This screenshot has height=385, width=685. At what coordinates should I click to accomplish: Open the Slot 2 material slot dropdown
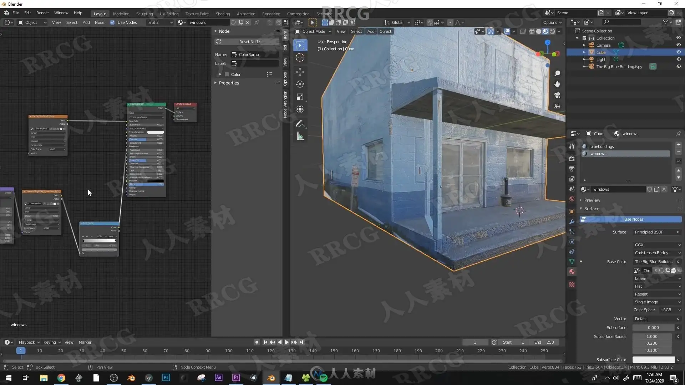tap(160, 22)
